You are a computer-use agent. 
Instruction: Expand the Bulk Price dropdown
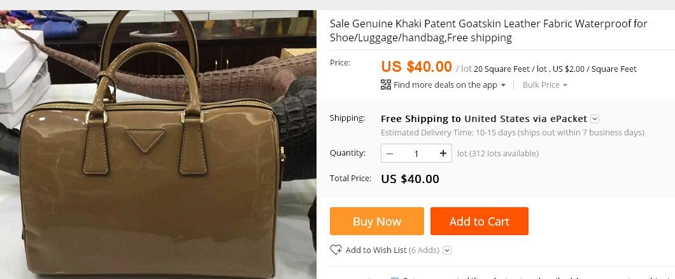point(544,85)
